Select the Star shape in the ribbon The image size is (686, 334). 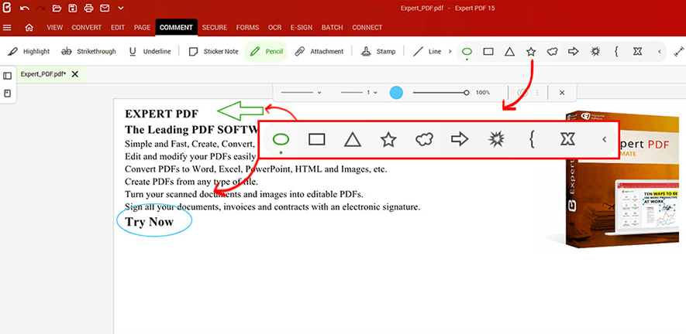[x=531, y=52]
